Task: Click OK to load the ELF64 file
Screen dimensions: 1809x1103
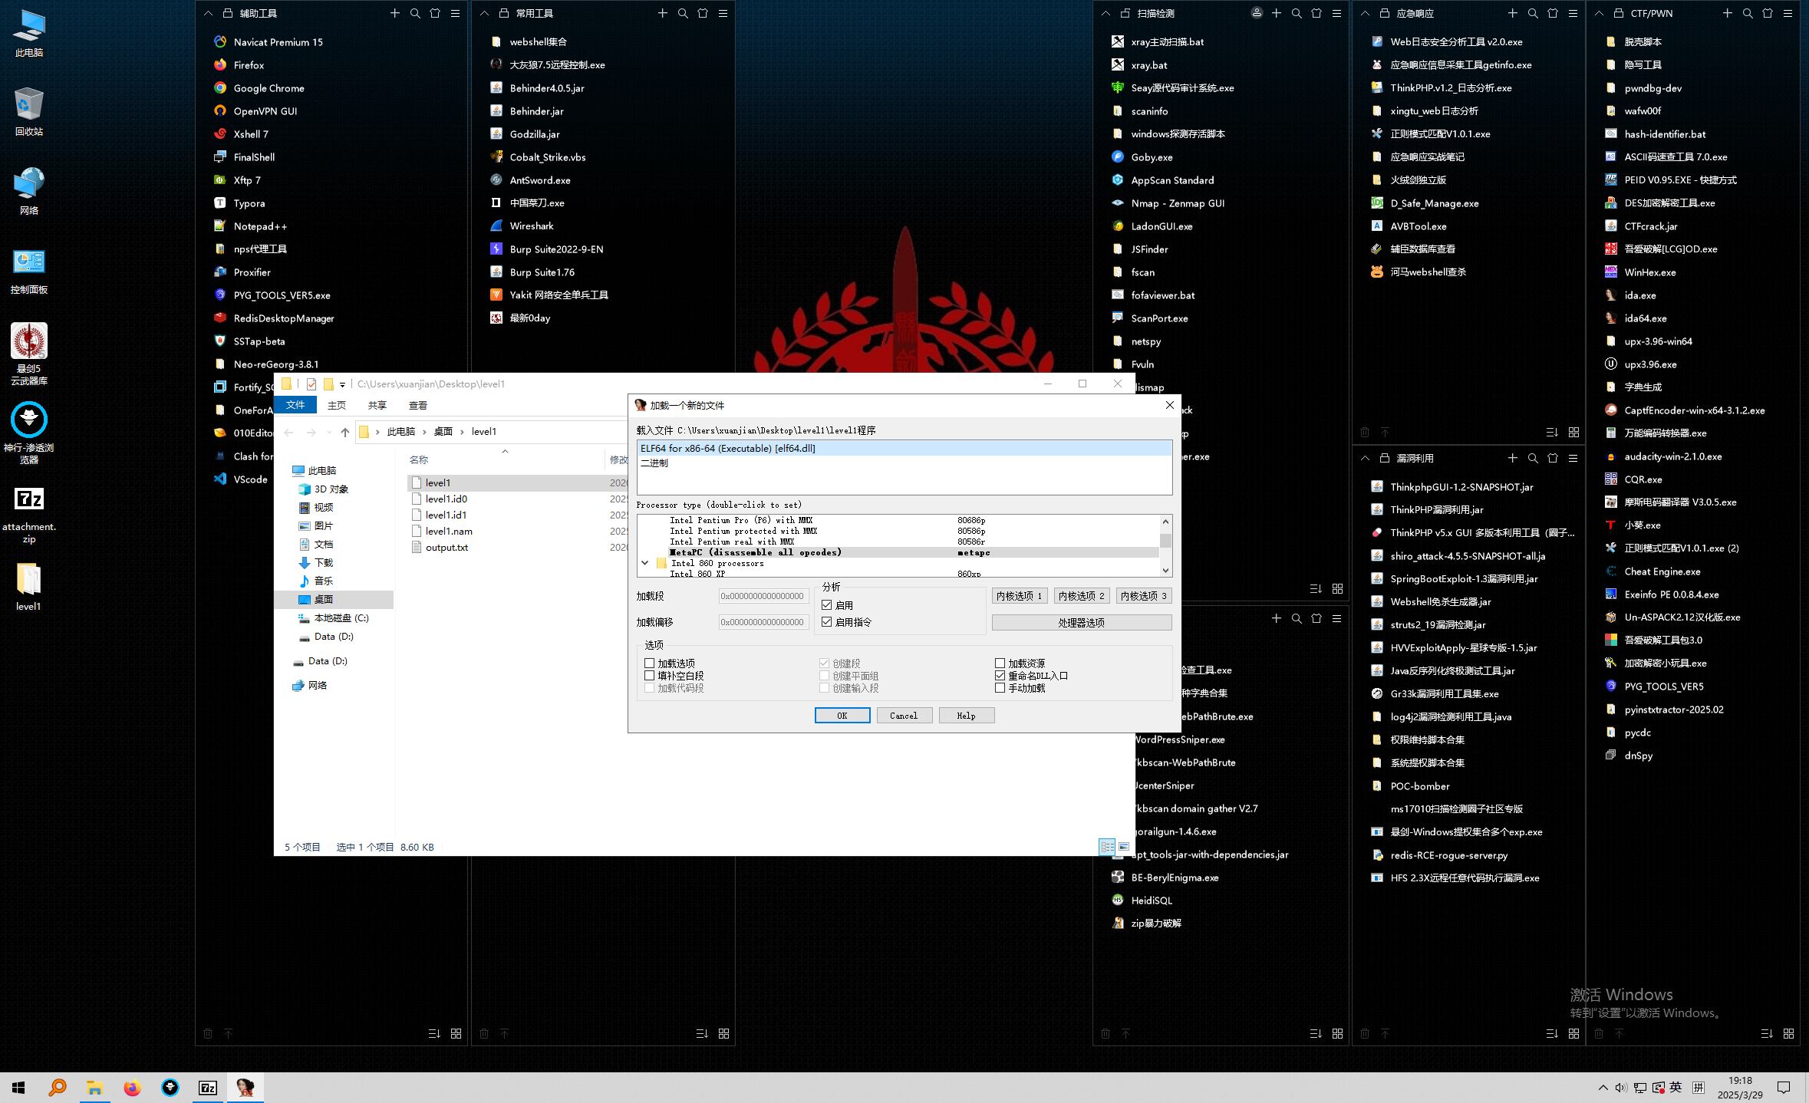Action: pos(842,715)
